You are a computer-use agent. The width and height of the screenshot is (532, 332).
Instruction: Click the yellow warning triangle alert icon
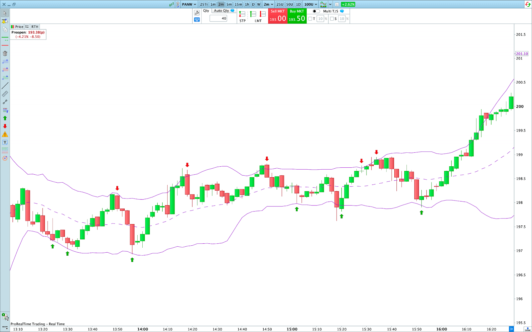(5, 134)
